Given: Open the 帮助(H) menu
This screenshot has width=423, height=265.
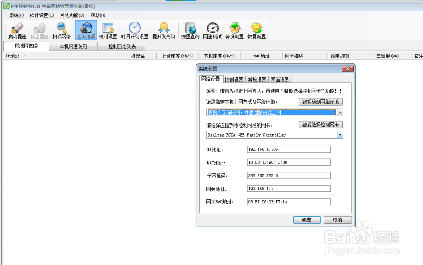Looking at the screenshot, I should coord(98,15).
